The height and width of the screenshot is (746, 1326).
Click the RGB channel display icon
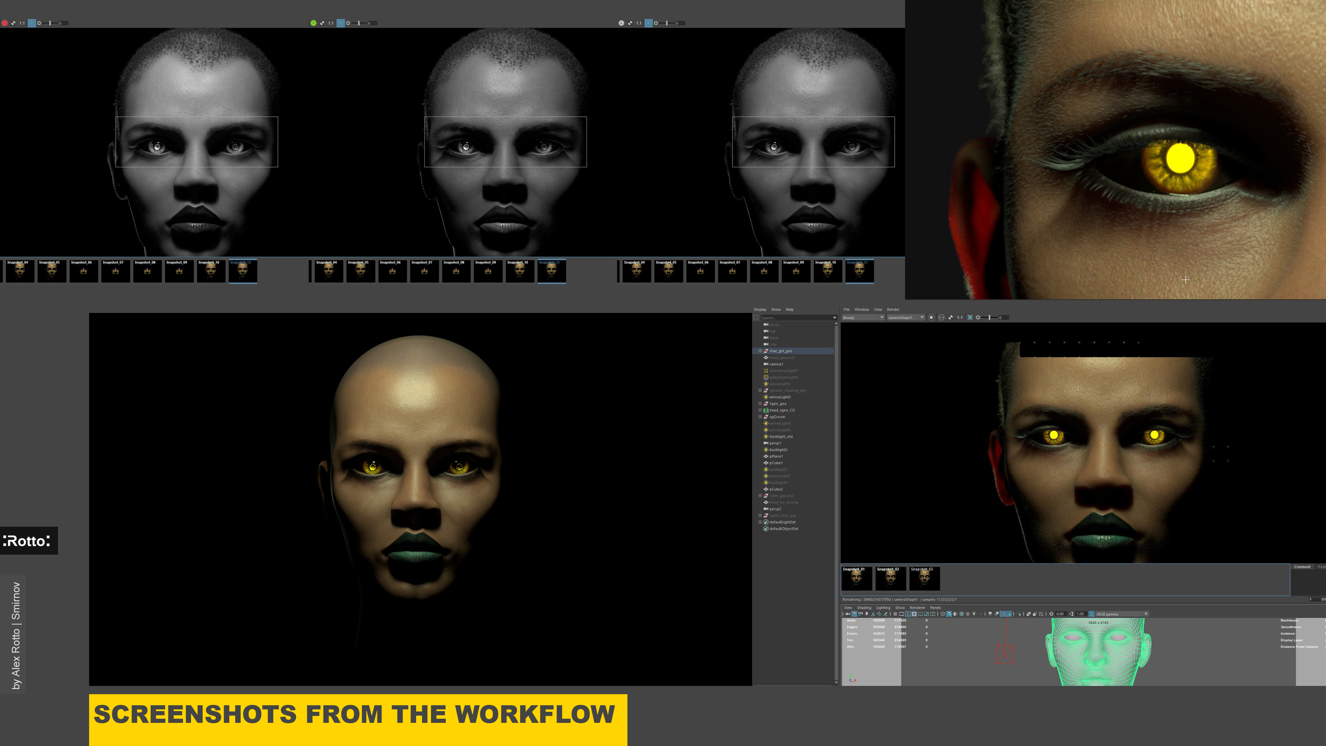coord(941,318)
